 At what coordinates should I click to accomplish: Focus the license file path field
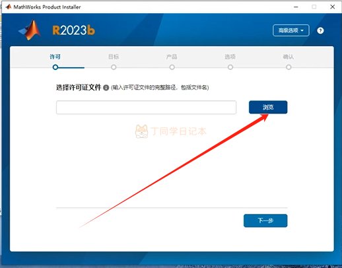click(146, 108)
